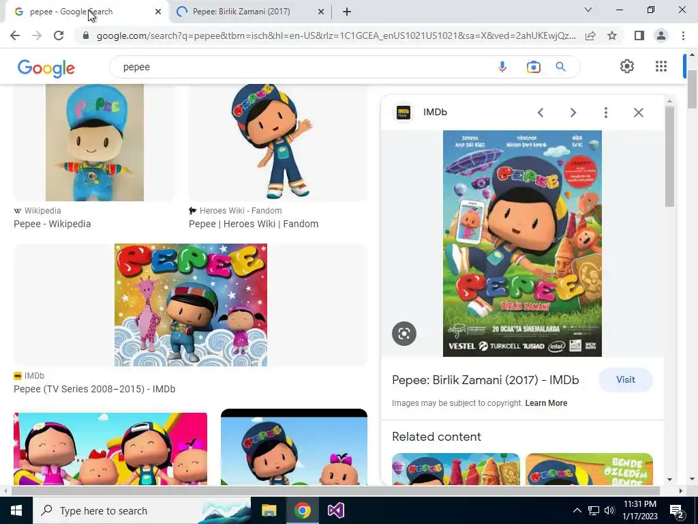Select the Pepee with baby blue sky thumbnail
The width and height of the screenshot is (698, 524).
[x=294, y=447]
